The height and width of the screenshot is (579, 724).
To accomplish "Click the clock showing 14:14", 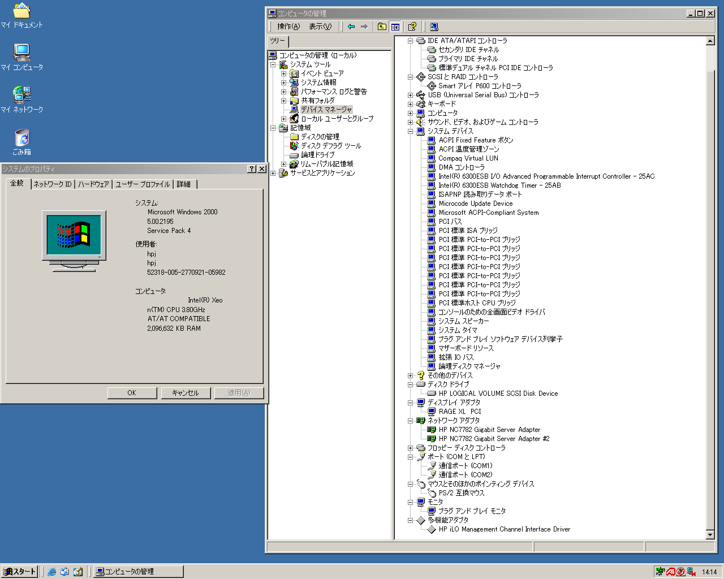I will pyautogui.click(x=709, y=572).
